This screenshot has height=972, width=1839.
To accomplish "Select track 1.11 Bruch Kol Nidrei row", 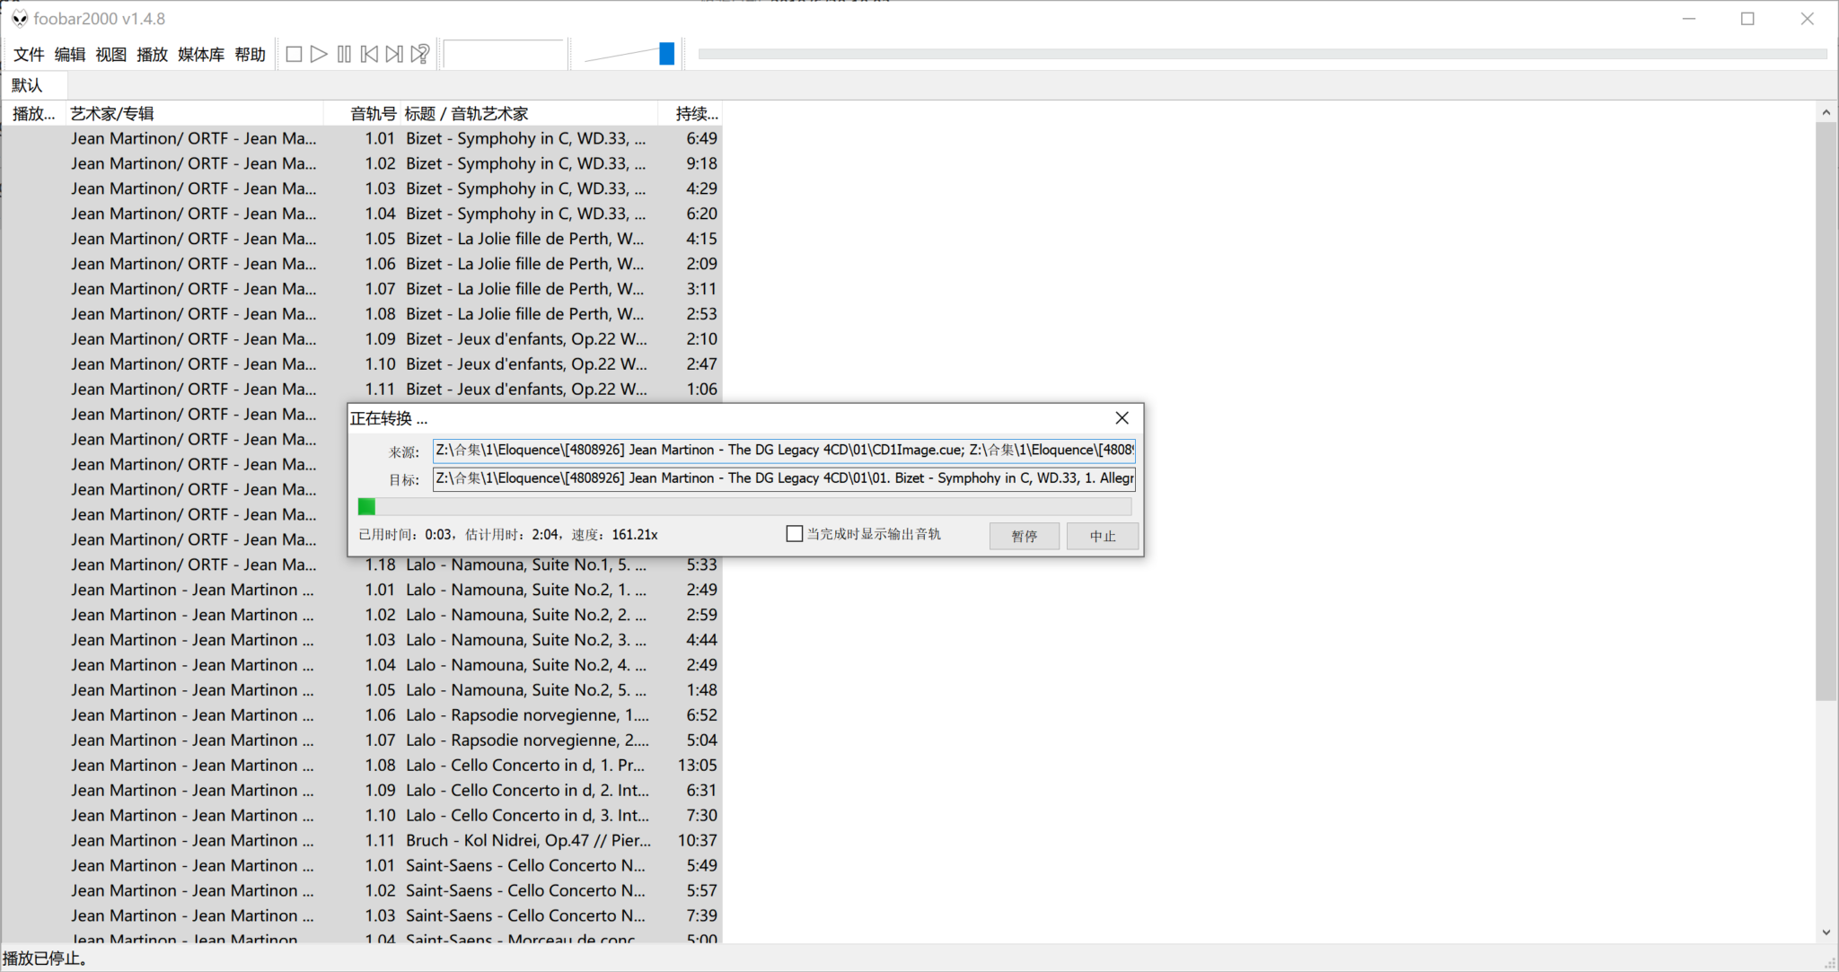I will click(x=362, y=841).
